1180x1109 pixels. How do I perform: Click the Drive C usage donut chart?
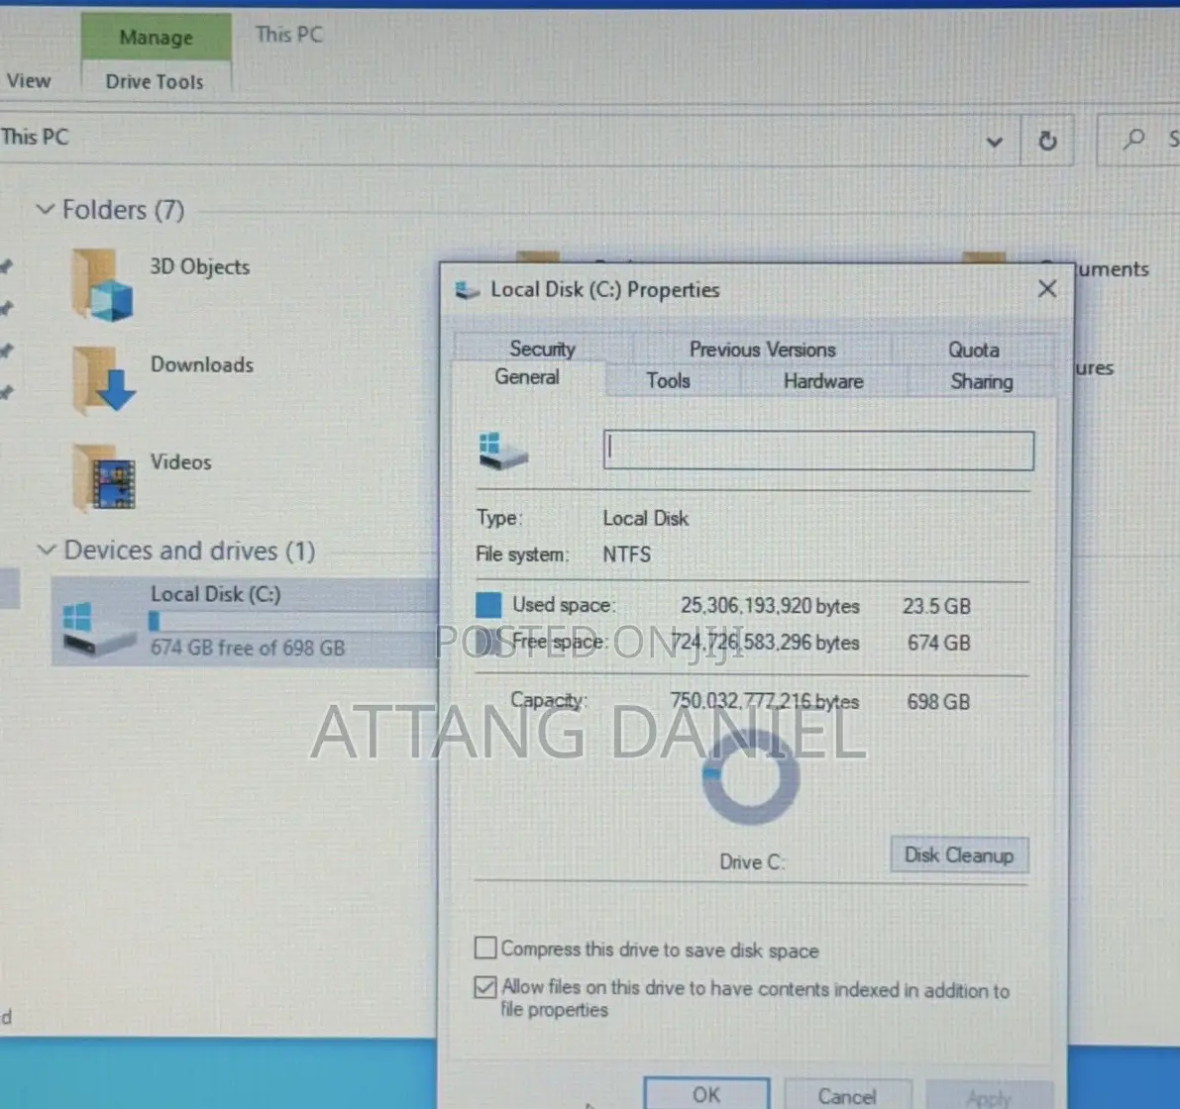750,776
